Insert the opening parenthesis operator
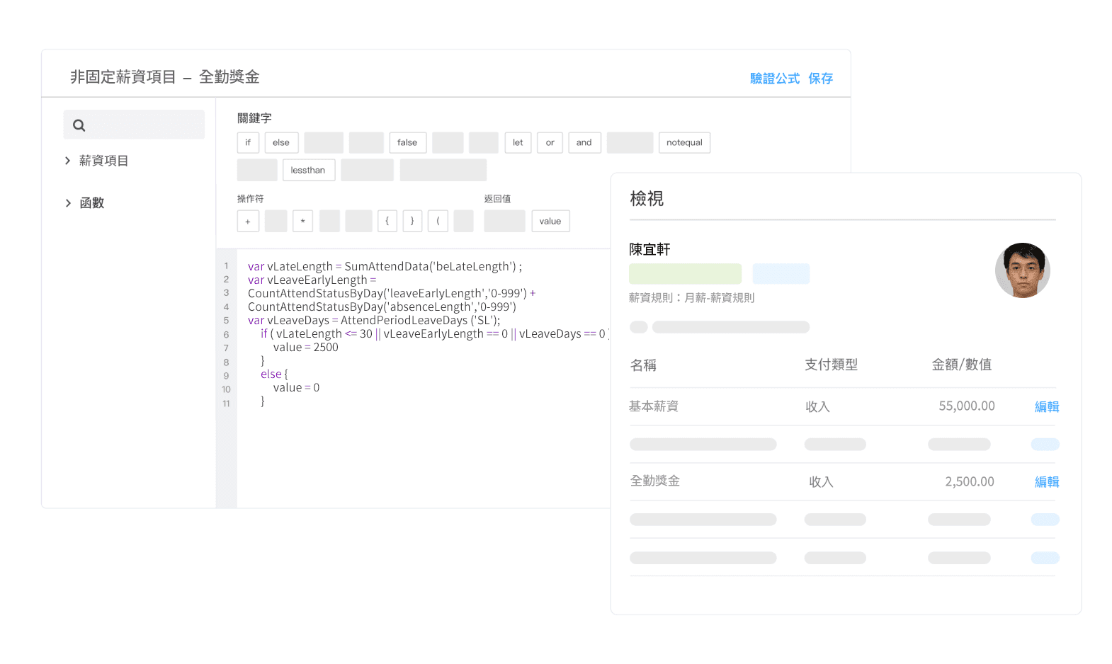1112x664 pixels. pos(438,221)
